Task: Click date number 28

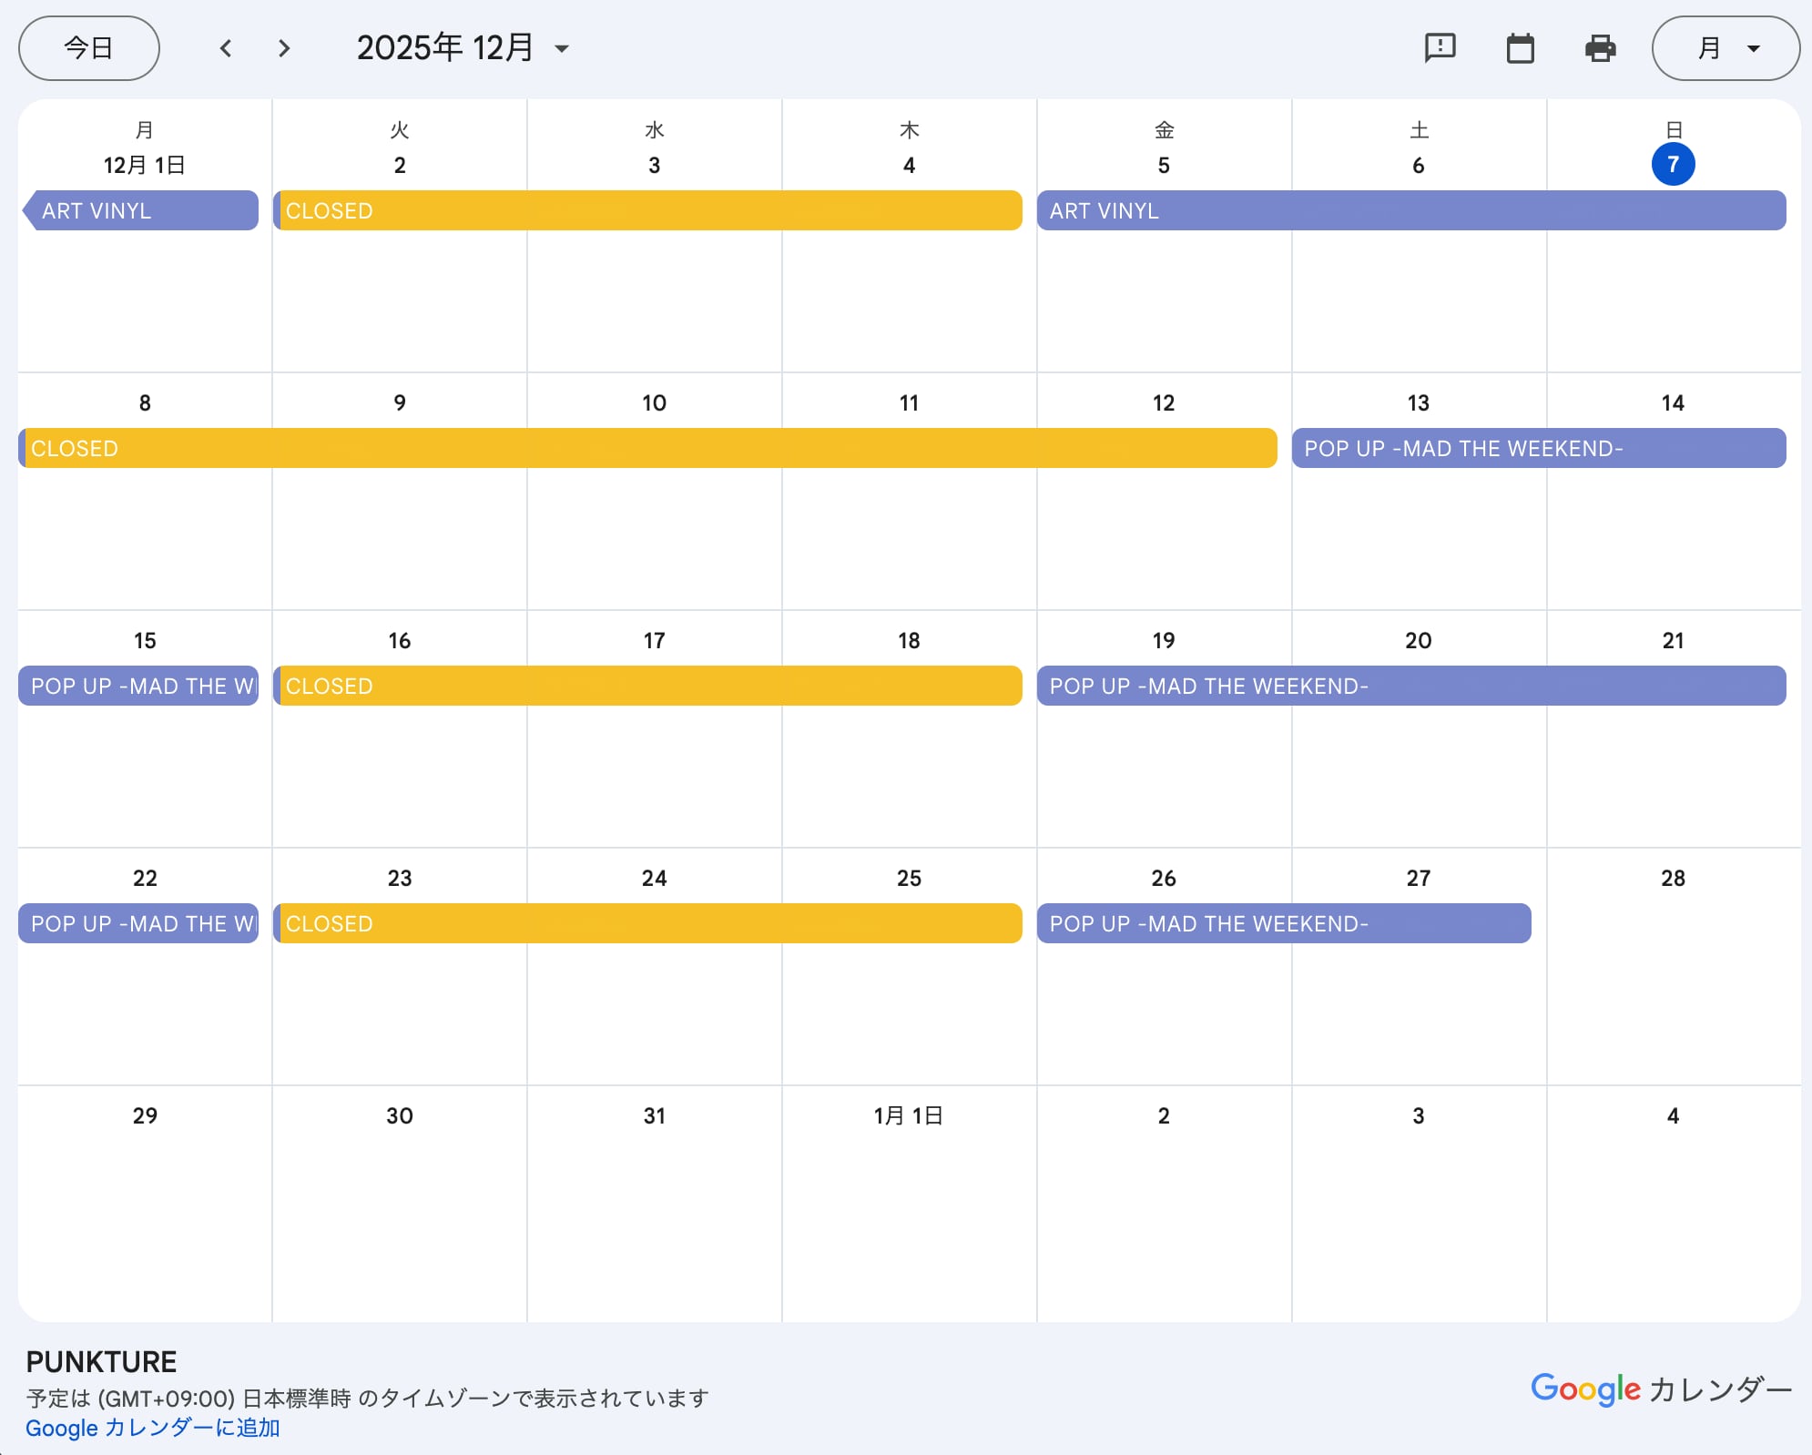Action: (x=1672, y=878)
